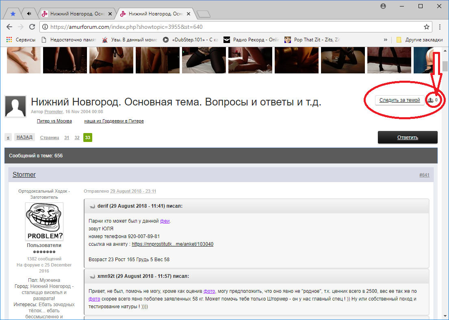Reload the current page
The image size is (449, 320).
pos(32,27)
